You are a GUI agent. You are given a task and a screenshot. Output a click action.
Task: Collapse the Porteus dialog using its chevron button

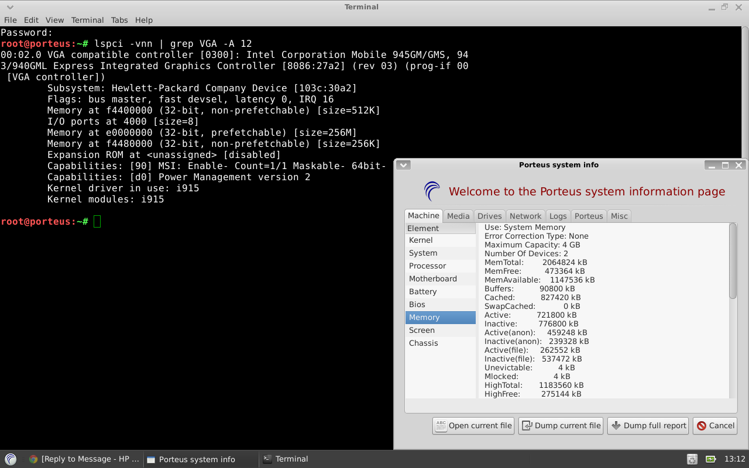pos(403,165)
